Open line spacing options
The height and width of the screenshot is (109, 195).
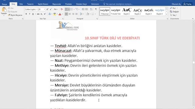point(82,14)
